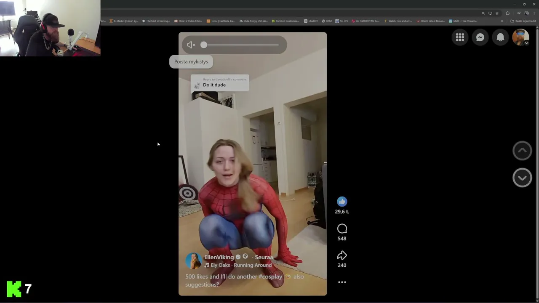Image resolution: width=539 pixels, height=303 pixels.
Task: Open the browser extensions puzzle icon
Action: pos(508,13)
